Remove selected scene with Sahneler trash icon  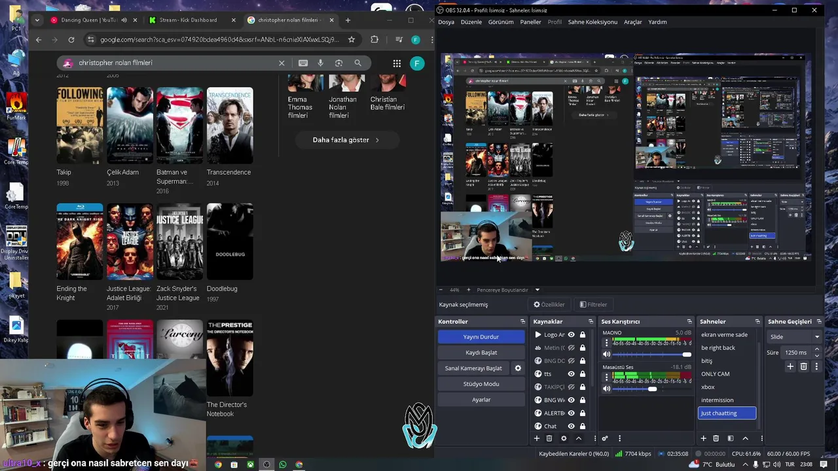[x=716, y=438]
